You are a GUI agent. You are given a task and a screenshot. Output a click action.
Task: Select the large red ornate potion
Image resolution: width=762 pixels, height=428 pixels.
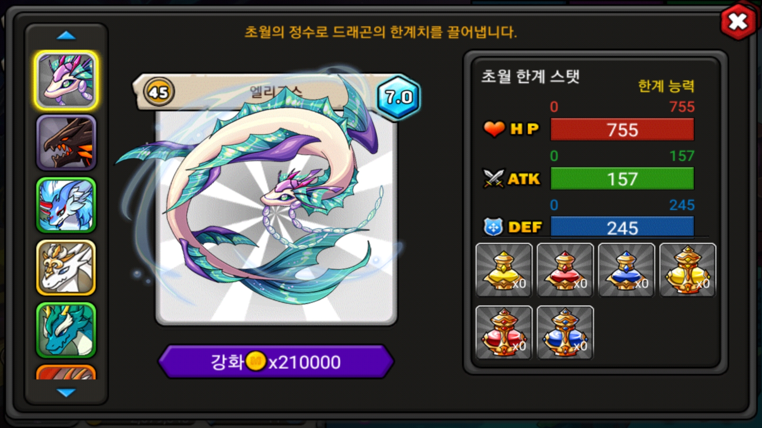click(504, 332)
